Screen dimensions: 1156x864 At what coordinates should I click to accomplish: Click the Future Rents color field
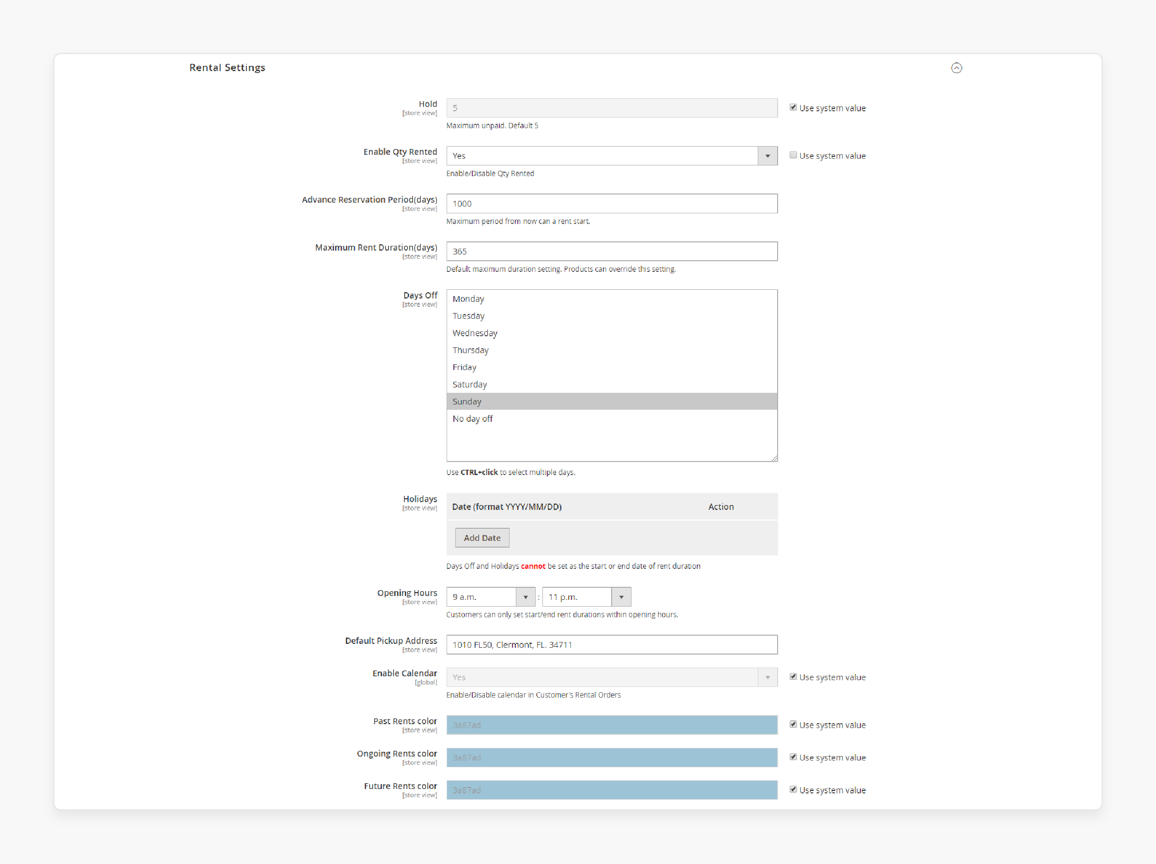pyautogui.click(x=612, y=790)
